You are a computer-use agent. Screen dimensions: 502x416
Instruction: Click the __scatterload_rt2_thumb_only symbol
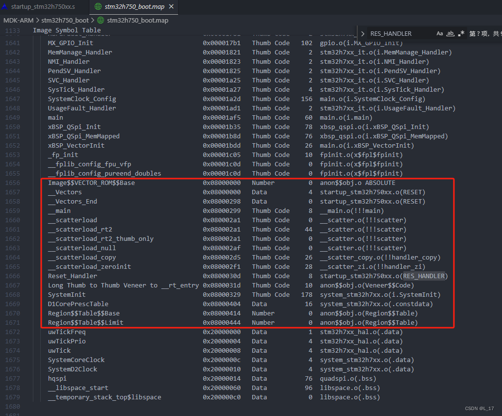tap(101, 239)
